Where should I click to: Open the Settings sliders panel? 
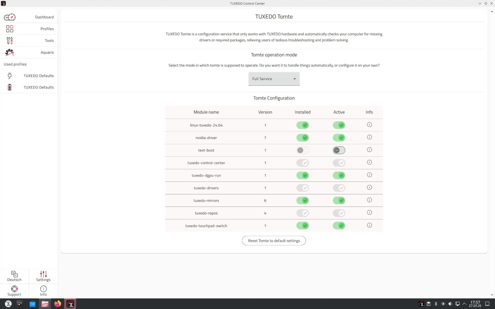click(43, 276)
